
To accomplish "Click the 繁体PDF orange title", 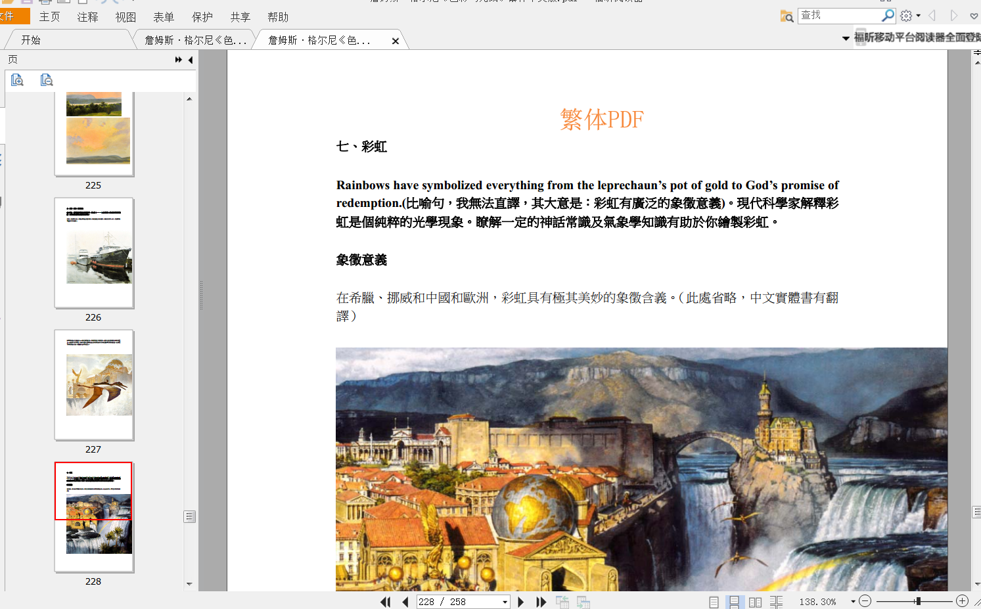I will coord(602,120).
